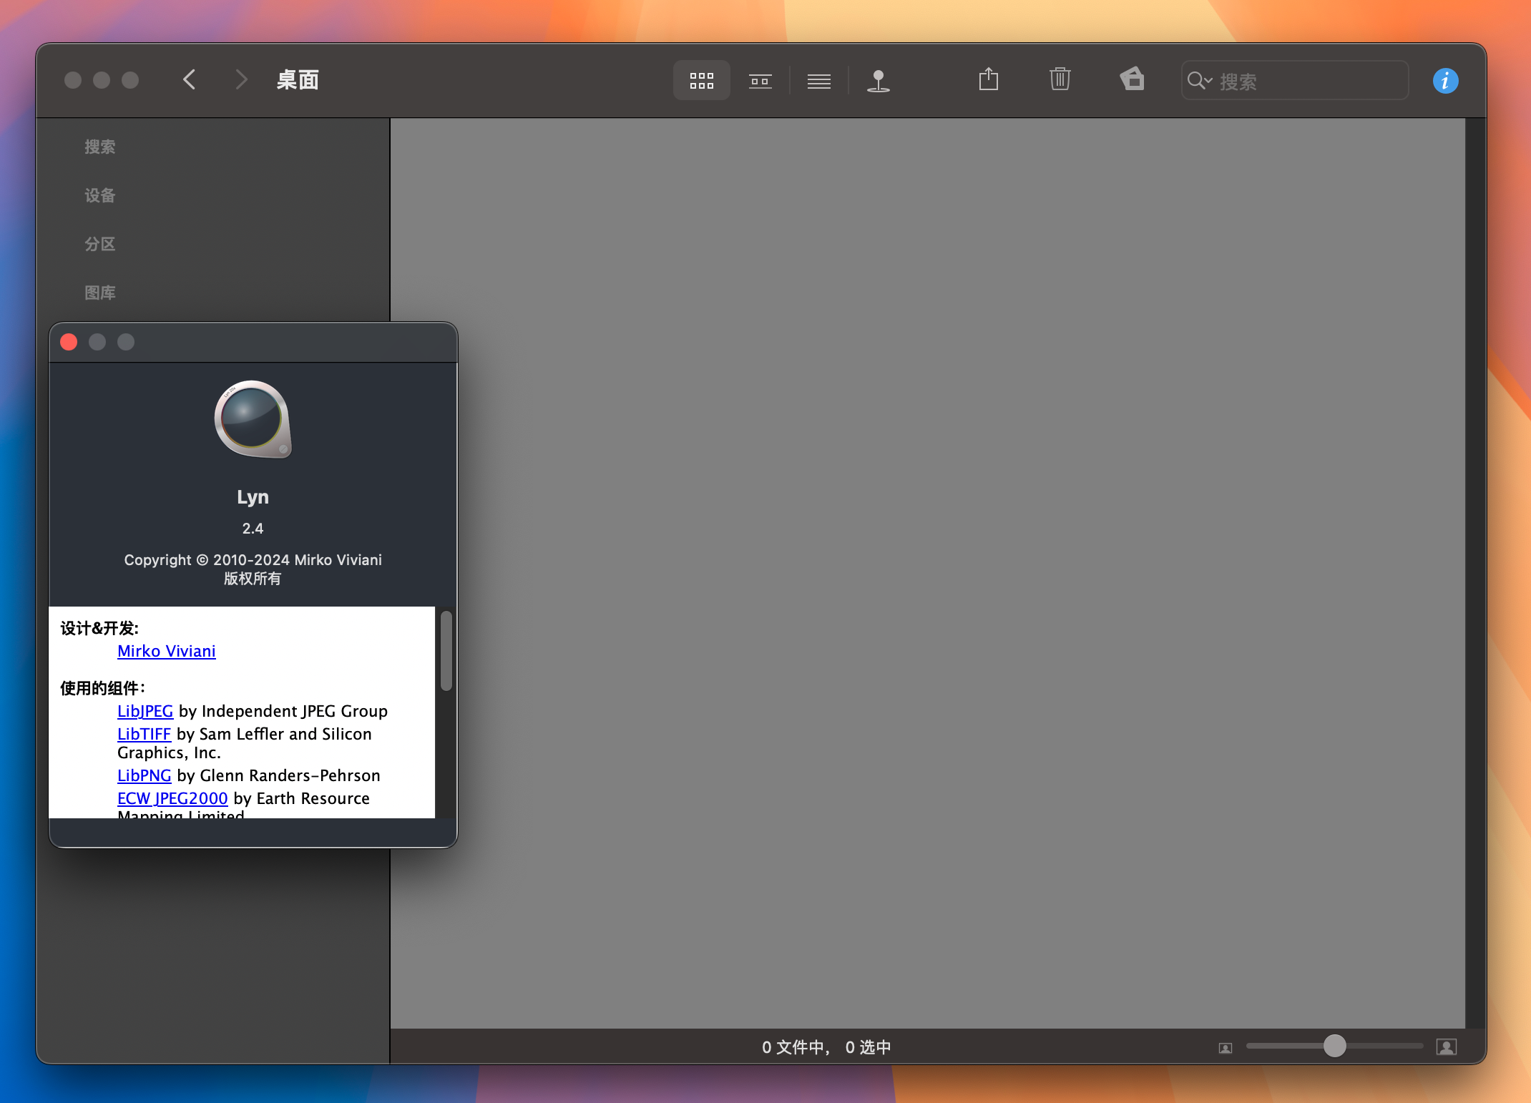Click the thumbnail size slider knob
Screen dimensions: 1531x1103
click(x=1334, y=1046)
